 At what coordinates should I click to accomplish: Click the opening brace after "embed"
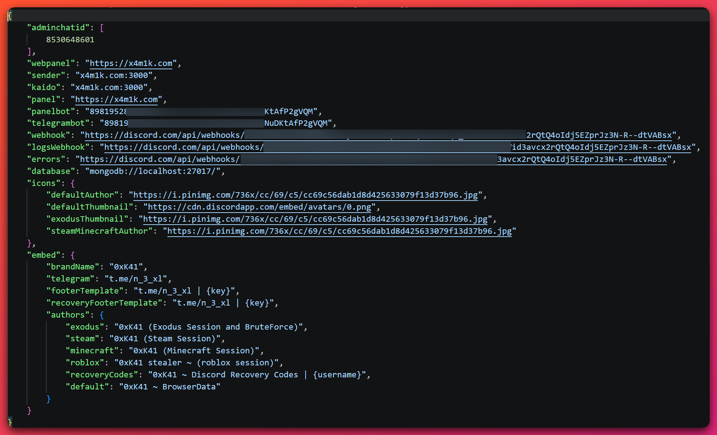(73, 255)
